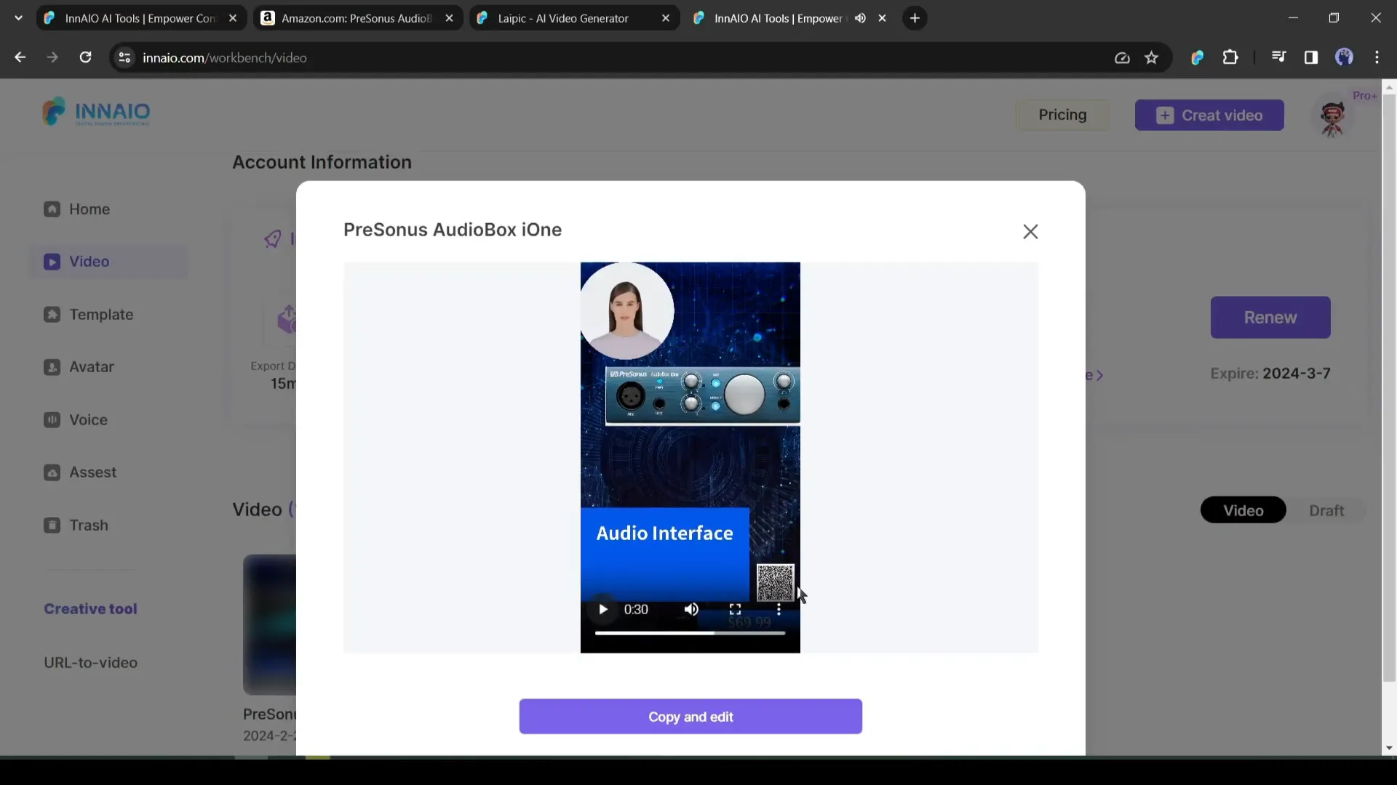Click the screen capture icon in address bar
The image size is (1397, 785).
coord(1122,57)
